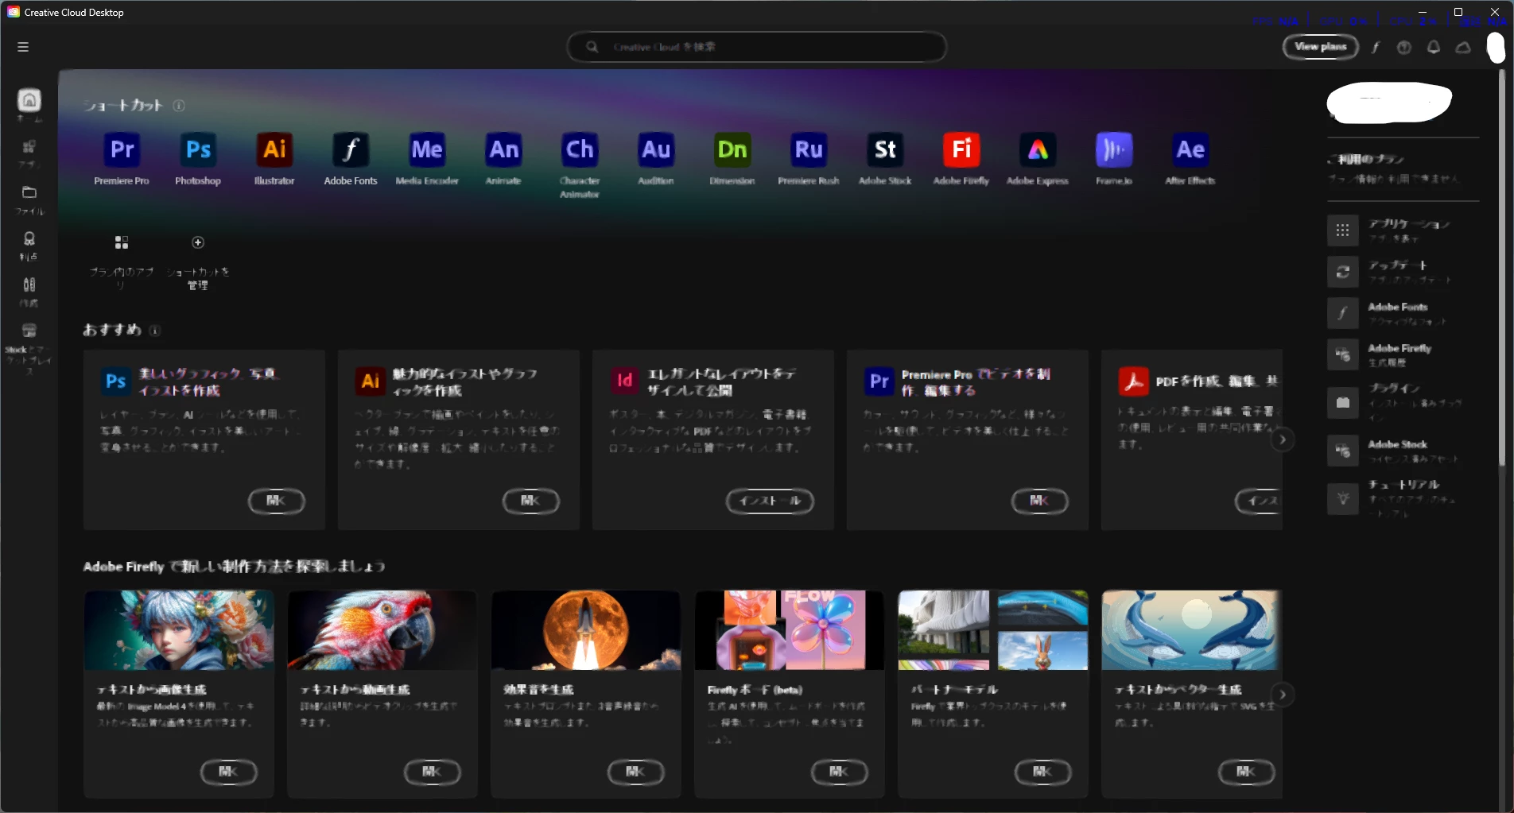Open the Firefly boards beta thumbnail
Screen dimensions: 1514x813
point(790,630)
